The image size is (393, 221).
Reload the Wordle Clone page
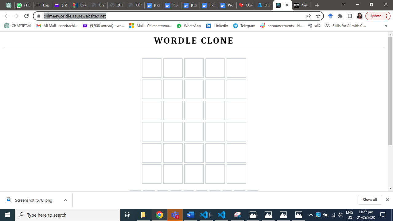click(26, 16)
